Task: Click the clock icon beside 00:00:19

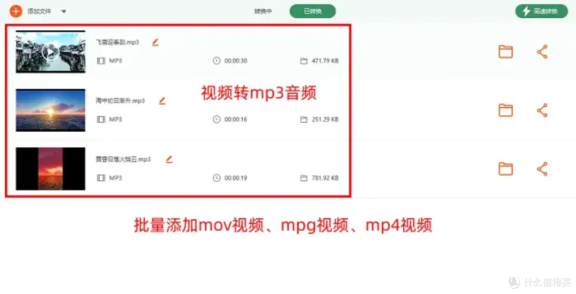Action: click(x=217, y=178)
